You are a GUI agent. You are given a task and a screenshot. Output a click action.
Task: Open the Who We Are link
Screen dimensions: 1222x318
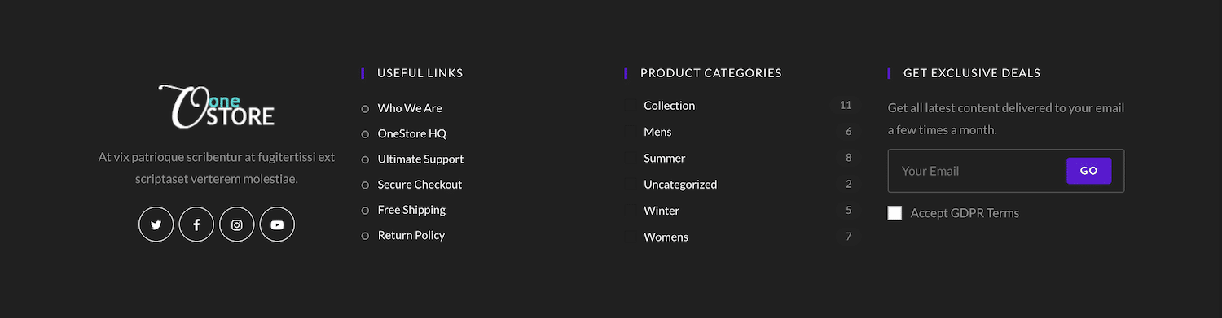coord(410,108)
